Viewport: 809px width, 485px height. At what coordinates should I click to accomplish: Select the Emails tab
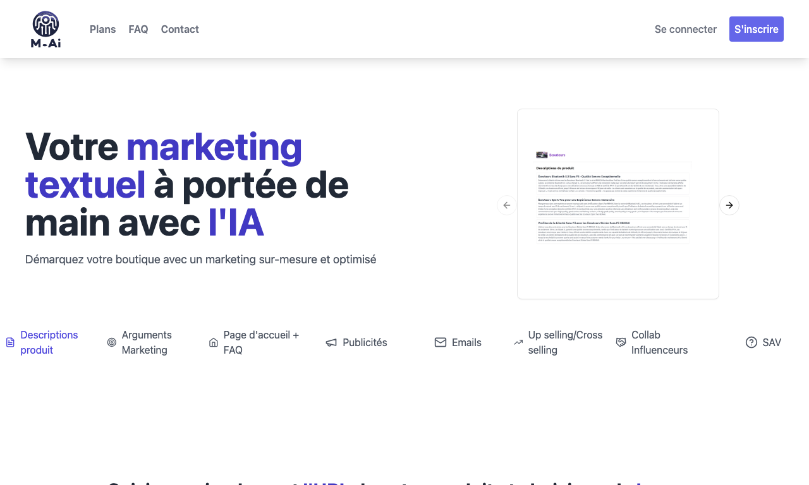pyautogui.click(x=458, y=342)
